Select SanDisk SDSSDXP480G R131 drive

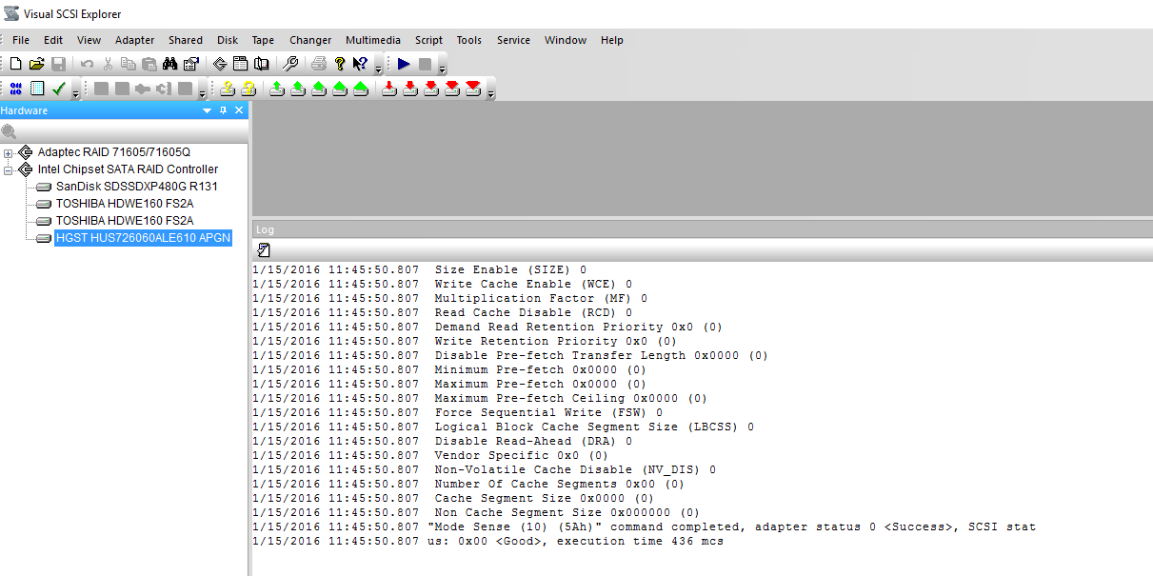tap(136, 187)
